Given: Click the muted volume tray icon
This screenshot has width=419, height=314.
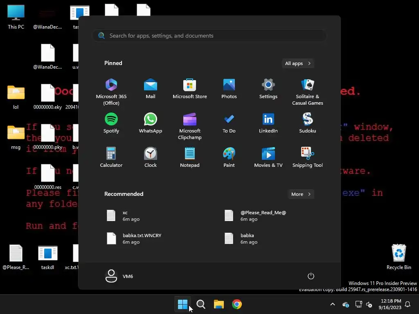Looking at the screenshot, I should click(x=369, y=304).
